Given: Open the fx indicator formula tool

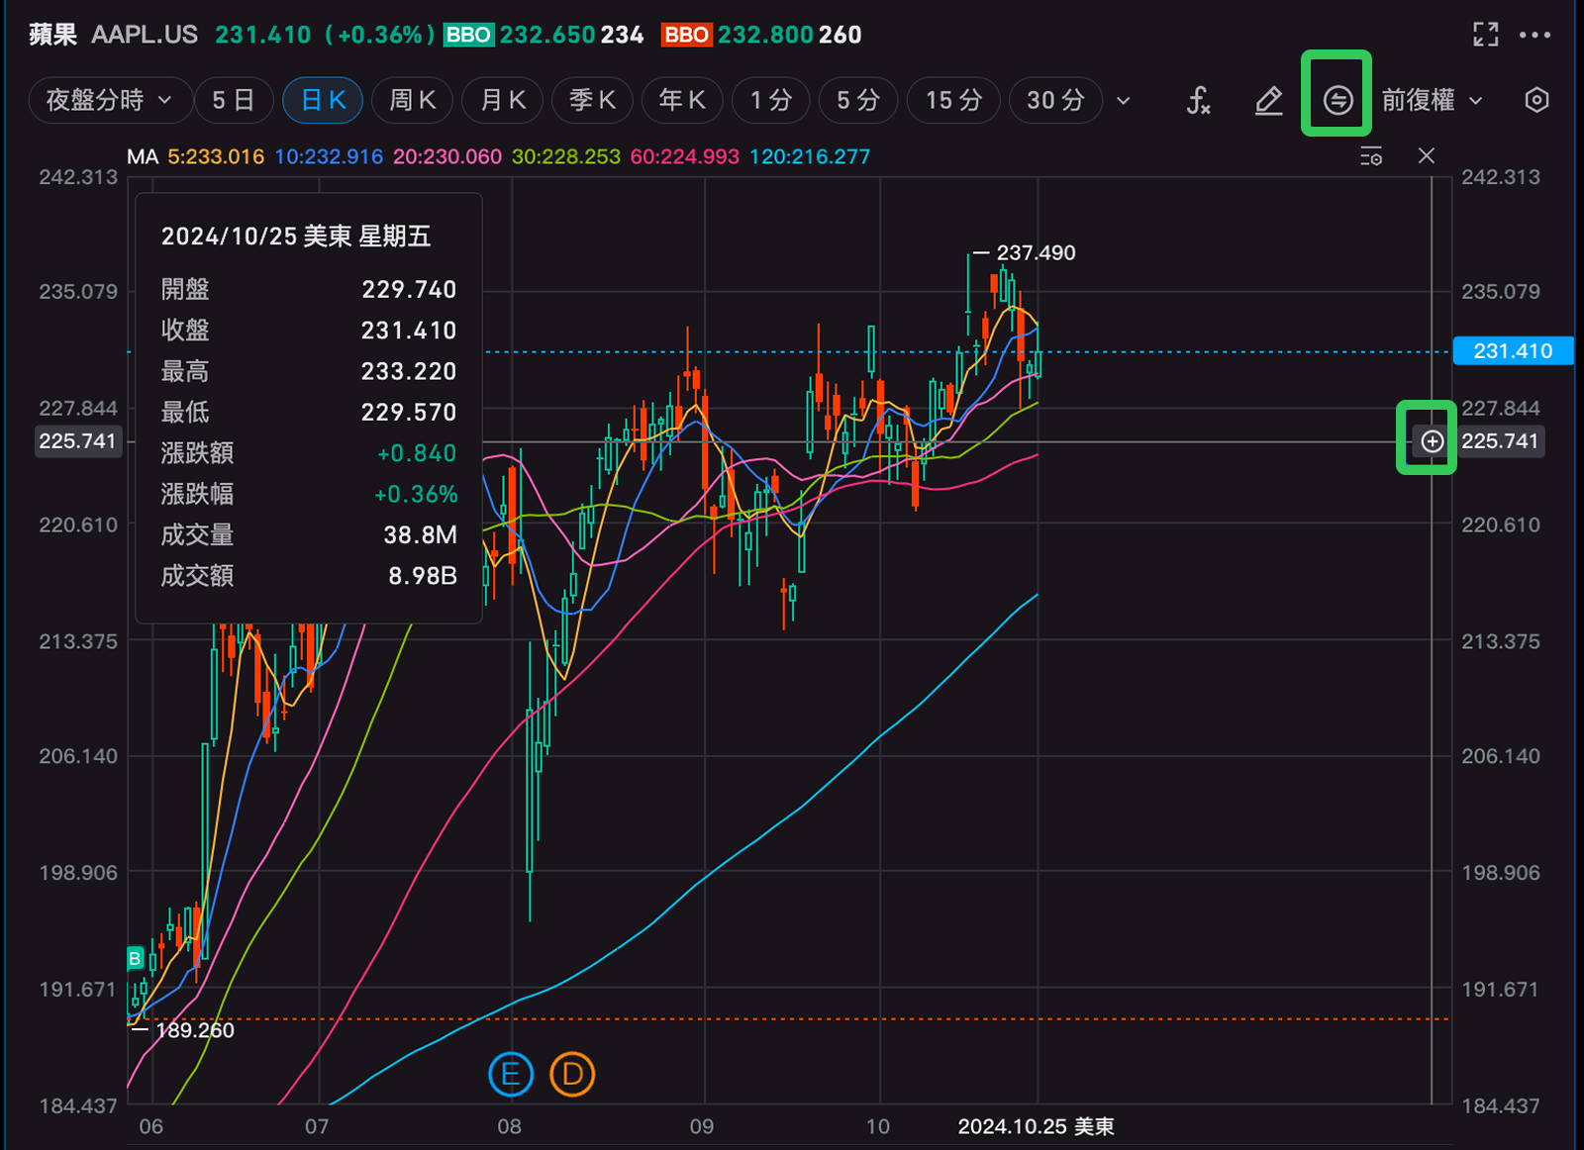Looking at the screenshot, I should tap(1198, 101).
